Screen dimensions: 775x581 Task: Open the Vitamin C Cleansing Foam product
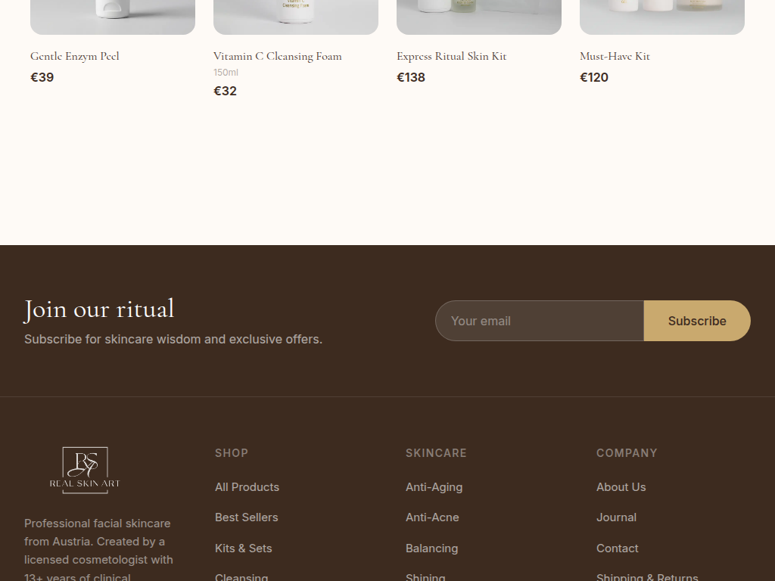[278, 56]
